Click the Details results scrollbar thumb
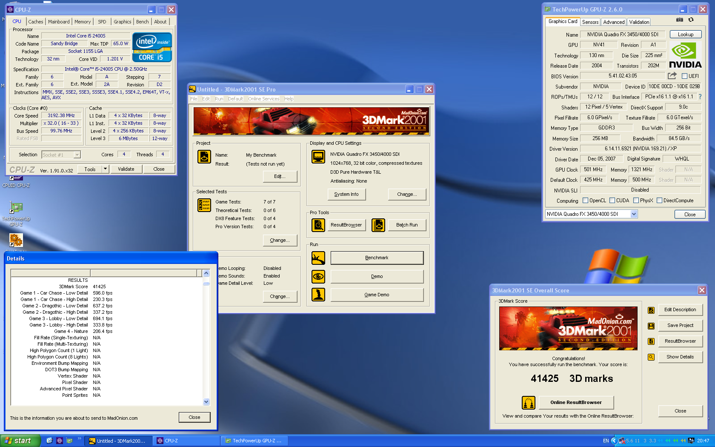The image size is (715, 447). (206, 284)
